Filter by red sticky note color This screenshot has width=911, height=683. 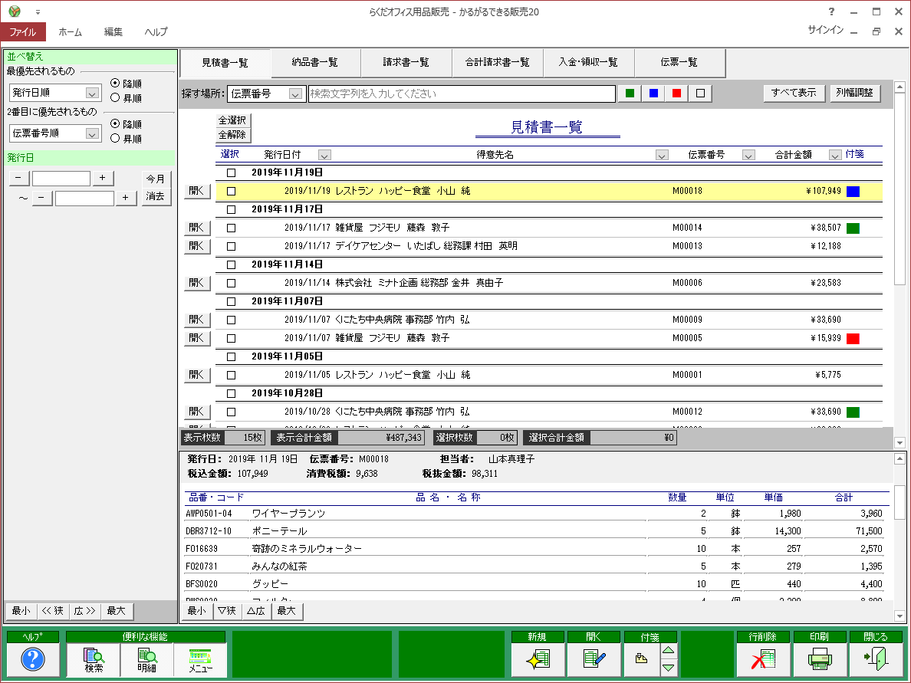click(x=677, y=93)
